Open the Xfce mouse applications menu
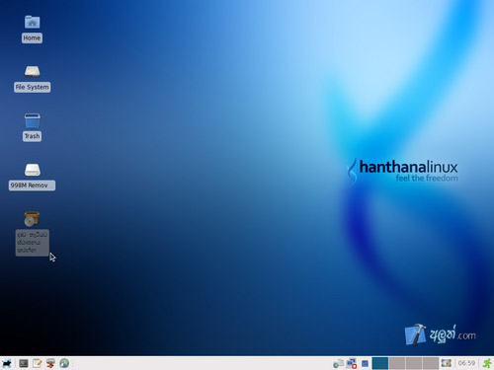494x370 pixels. pos(7,363)
